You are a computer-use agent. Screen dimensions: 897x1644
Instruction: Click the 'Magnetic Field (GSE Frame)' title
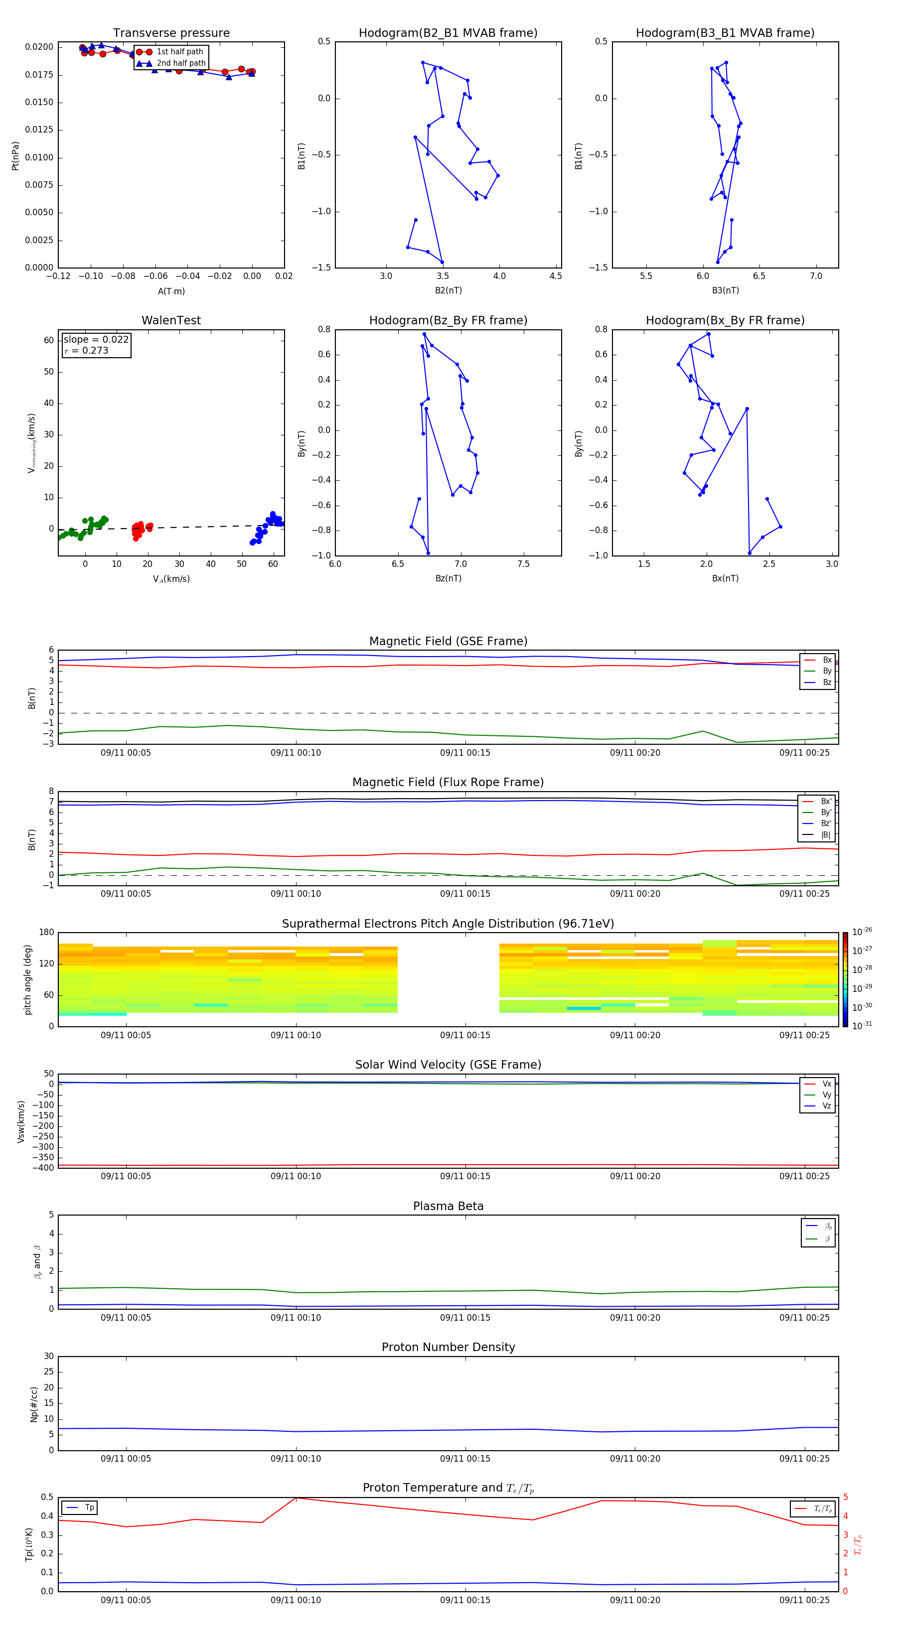point(448,641)
